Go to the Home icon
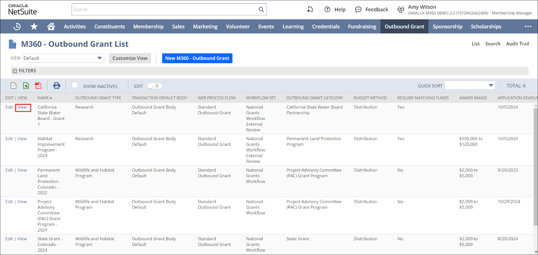The height and width of the screenshot is (255, 538). point(51,27)
